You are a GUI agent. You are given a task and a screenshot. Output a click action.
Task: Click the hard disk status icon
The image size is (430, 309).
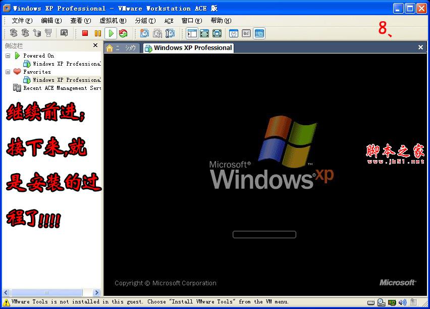coord(371,302)
